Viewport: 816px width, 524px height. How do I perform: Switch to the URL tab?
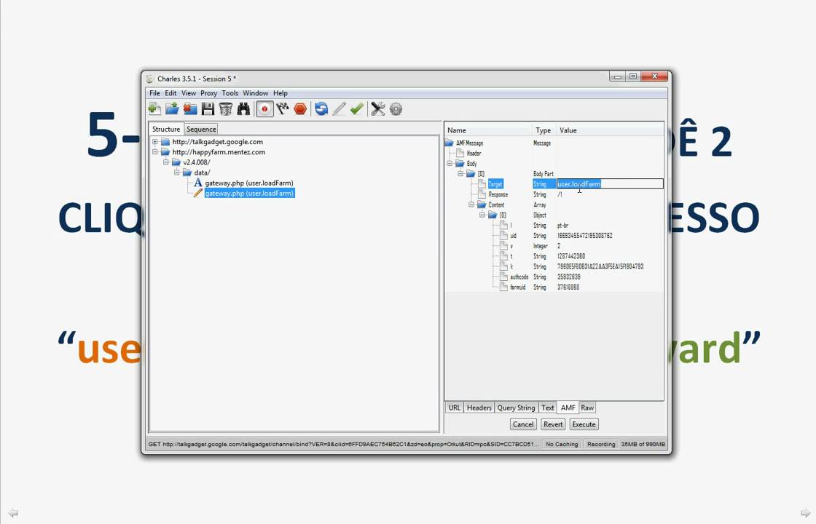point(455,408)
